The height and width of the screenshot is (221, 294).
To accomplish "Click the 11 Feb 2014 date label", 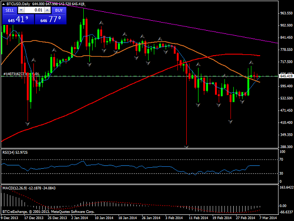I will pos(199,218).
